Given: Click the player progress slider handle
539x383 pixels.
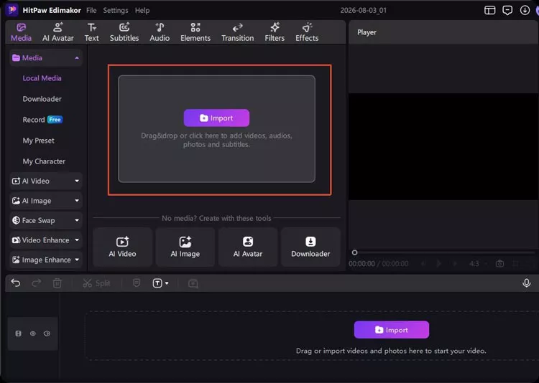Looking at the screenshot, I should coord(355,252).
